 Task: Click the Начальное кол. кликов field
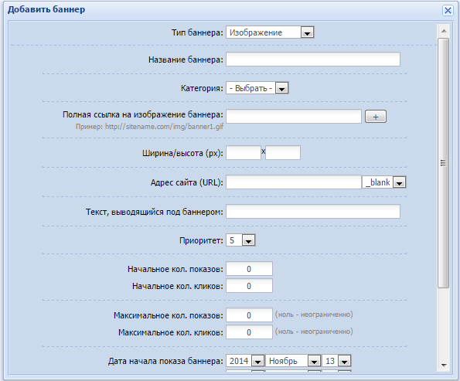[x=249, y=286]
